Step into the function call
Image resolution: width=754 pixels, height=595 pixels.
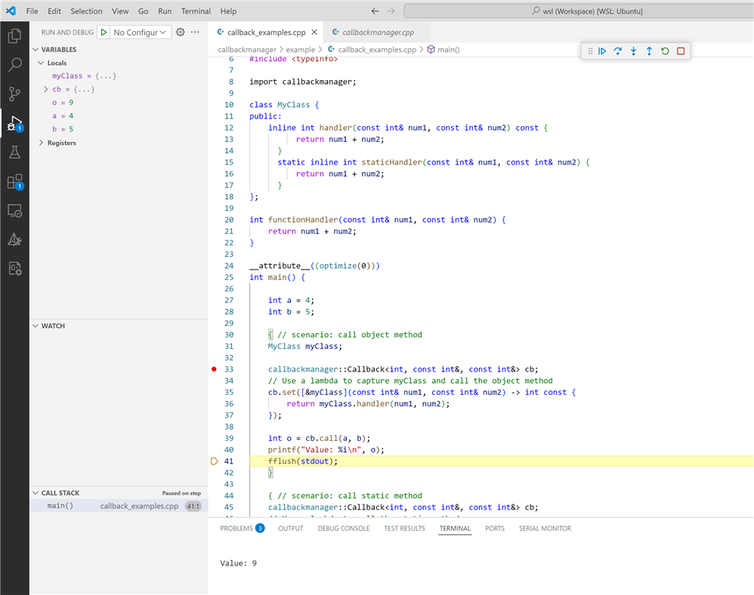[x=633, y=51]
